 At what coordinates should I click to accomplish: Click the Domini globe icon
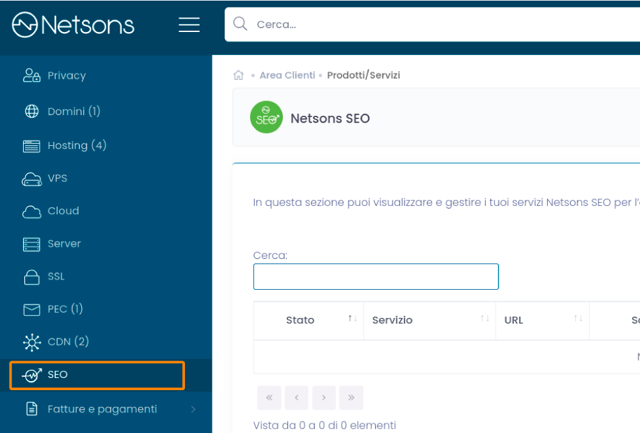(31, 111)
